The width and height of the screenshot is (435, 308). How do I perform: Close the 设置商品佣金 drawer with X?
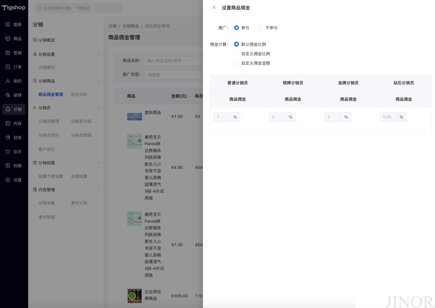214,8
